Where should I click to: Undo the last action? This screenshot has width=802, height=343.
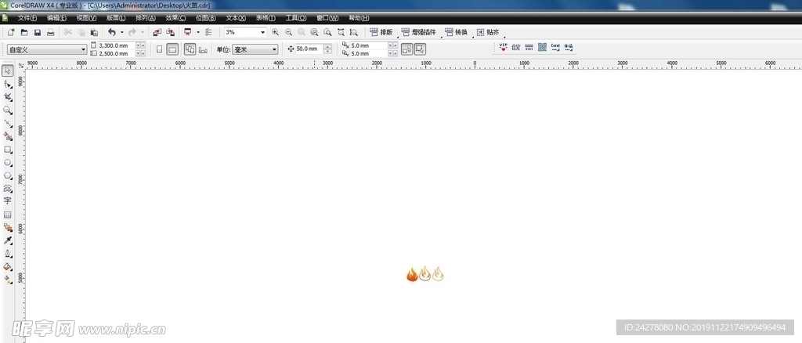[111, 32]
